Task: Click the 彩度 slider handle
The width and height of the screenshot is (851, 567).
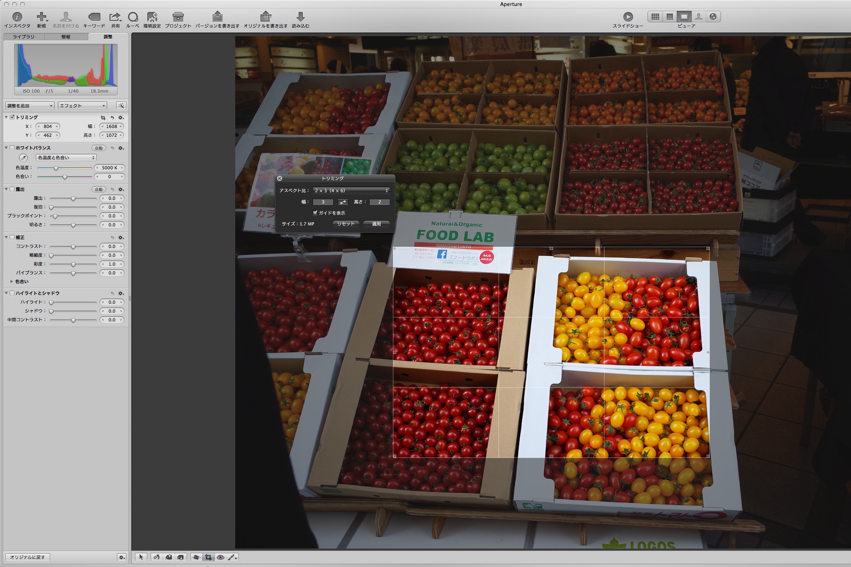Action: click(x=73, y=264)
